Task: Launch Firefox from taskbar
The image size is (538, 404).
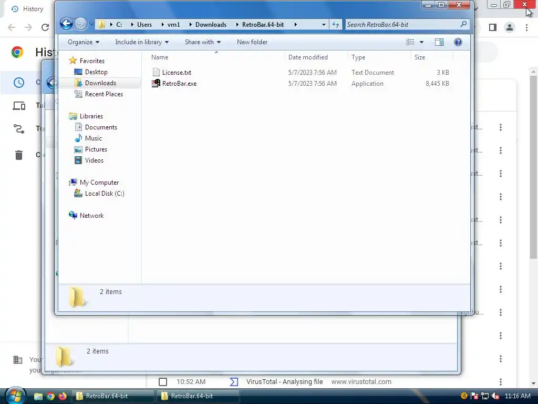Action: click(63, 396)
